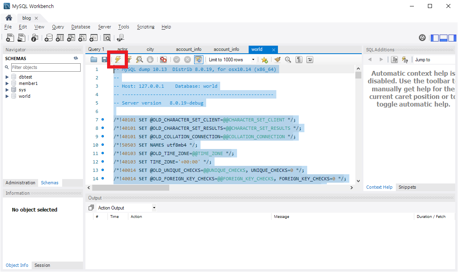Image resolution: width=458 pixels, height=272 pixels.
Task: Rollback the transaction X icon
Action: (x=188, y=60)
